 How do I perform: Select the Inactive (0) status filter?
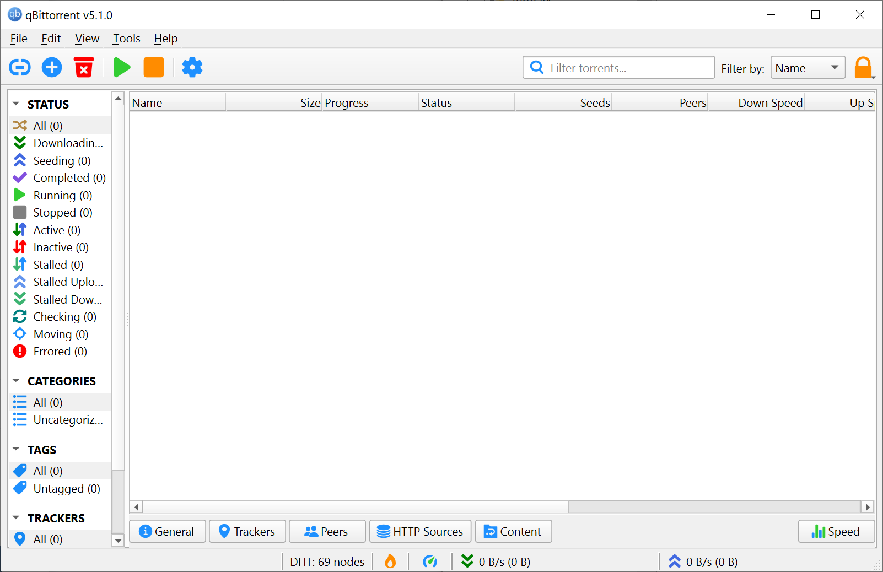(x=60, y=247)
